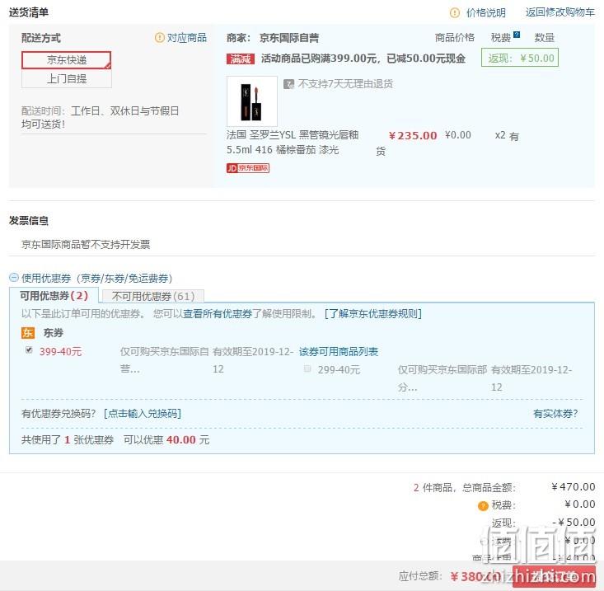The height and width of the screenshot is (591, 604).
Task: Click the -¥50.00 返现 value
Action: tap(574, 523)
